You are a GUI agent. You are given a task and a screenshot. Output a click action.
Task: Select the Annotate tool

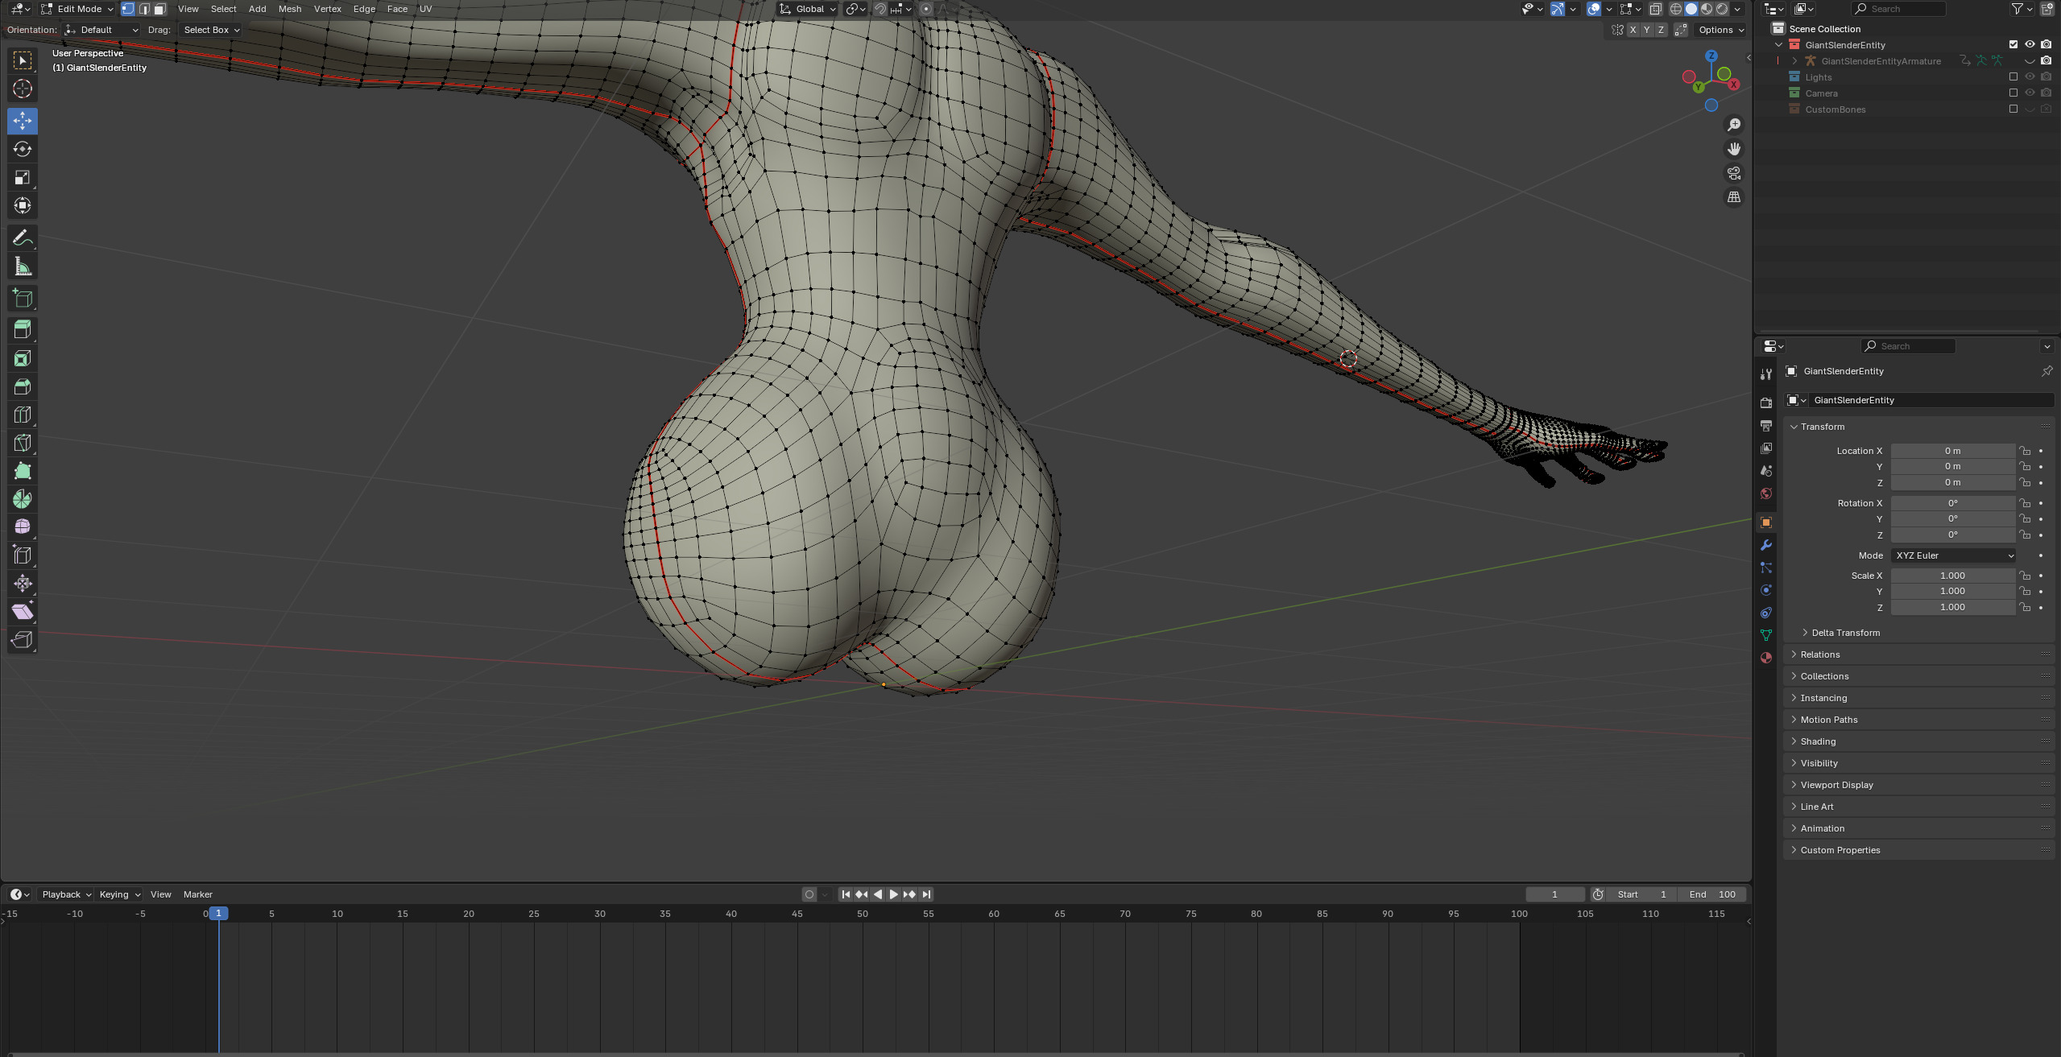pyautogui.click(x=23, y=238)
